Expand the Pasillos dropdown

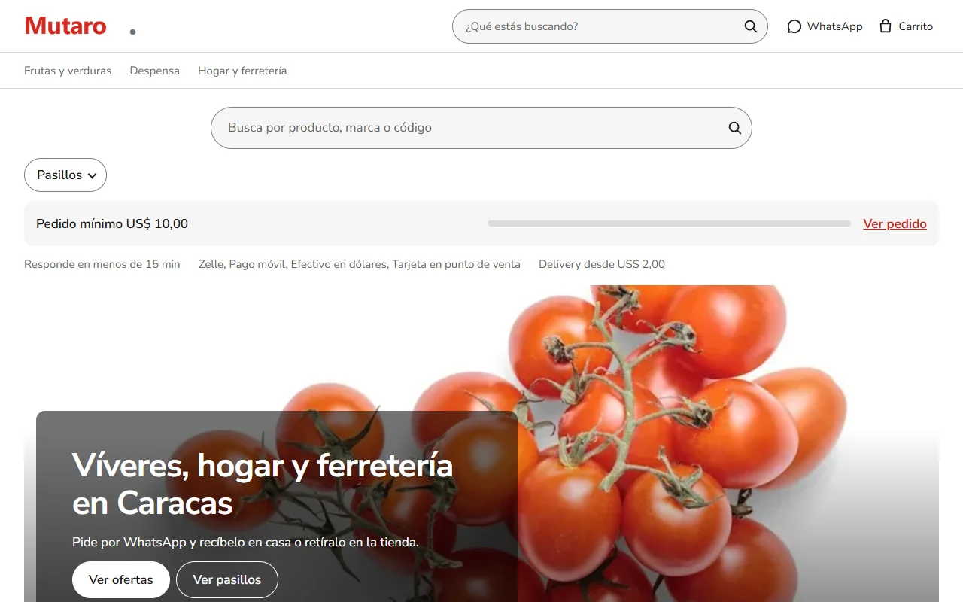[65, 175]
